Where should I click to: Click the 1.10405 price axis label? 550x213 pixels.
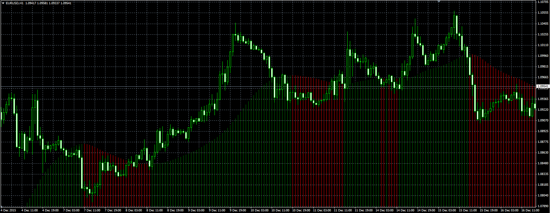pyautogui.click(x=543, y=23)
